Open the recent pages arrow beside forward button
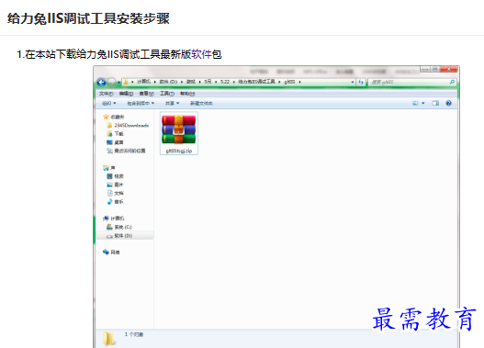This screenshot has width=484, height=348. click(118, 83)
